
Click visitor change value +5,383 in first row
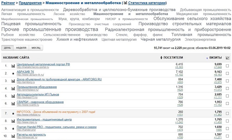point(179,67)
